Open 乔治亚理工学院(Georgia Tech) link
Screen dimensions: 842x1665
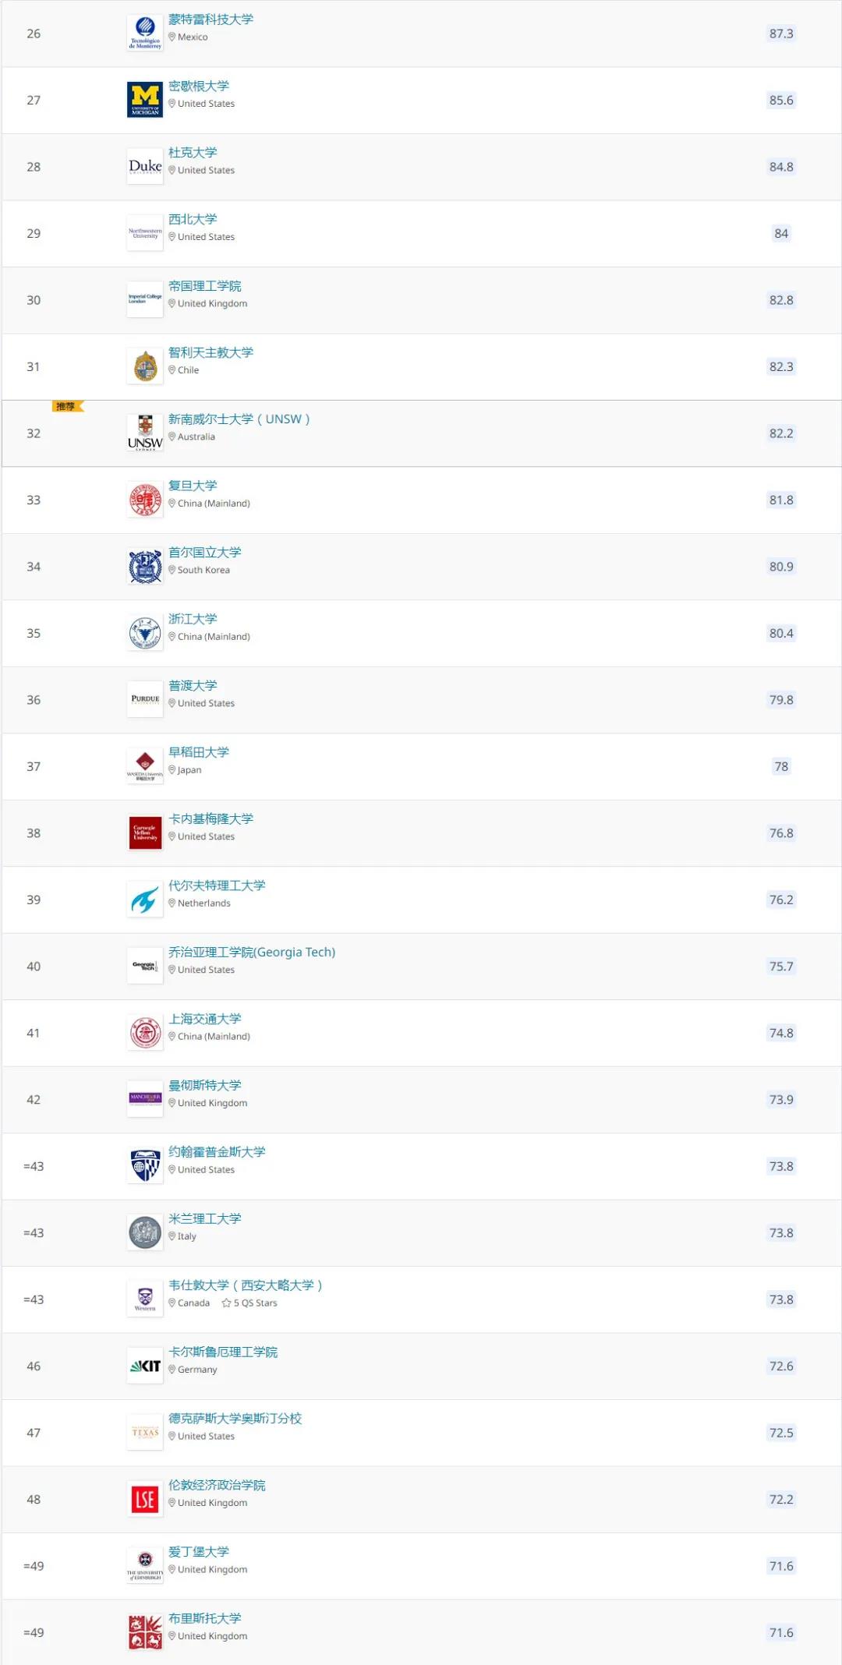[x=252, y=953]
